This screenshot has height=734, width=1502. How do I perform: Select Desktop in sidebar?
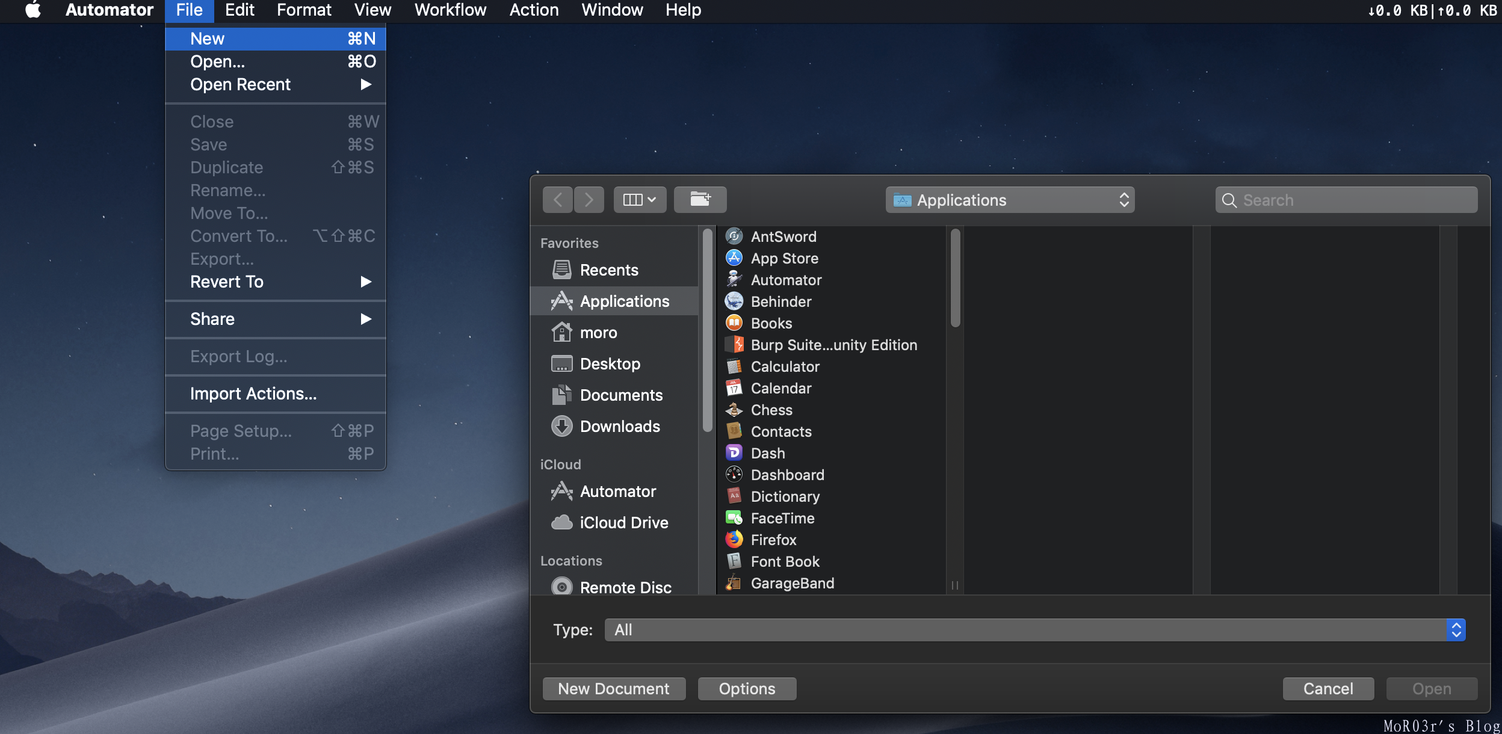click(x=614, y=364)
